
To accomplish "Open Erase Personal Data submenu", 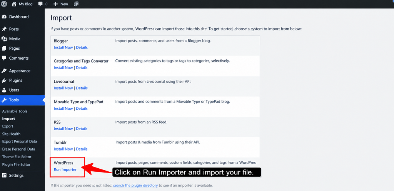I will pyautogui.click(x=18, y=149).
